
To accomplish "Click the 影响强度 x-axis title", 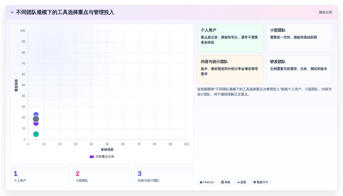I will pyautogui.click(x=107, y=150).
